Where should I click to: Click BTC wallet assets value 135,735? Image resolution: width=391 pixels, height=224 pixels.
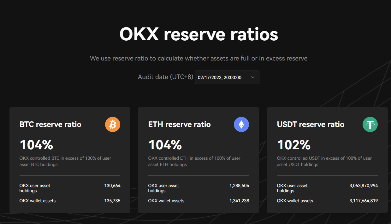pyautogui.click(x=112, y=201)
